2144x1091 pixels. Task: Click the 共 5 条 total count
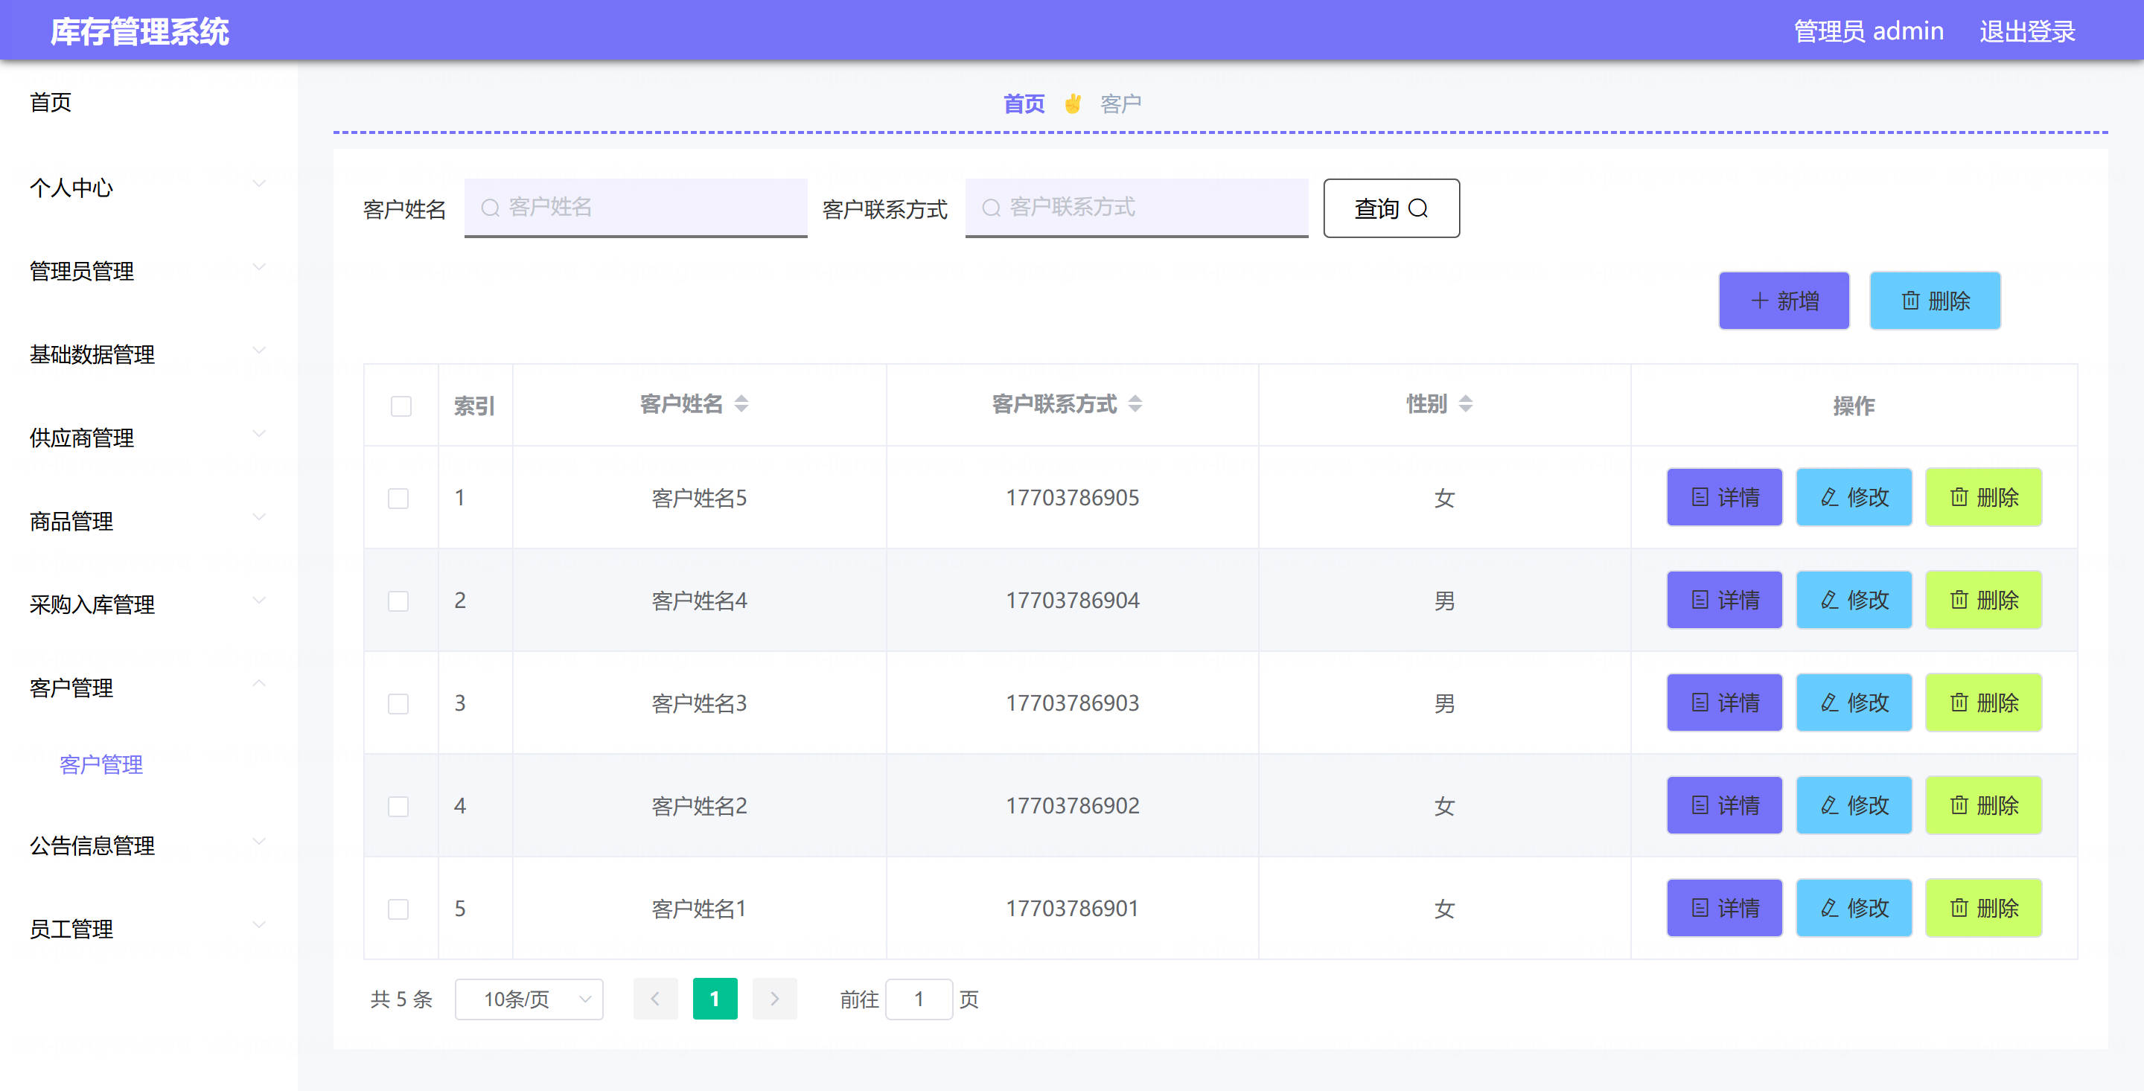pyautogui.click(x=401, y=999)
